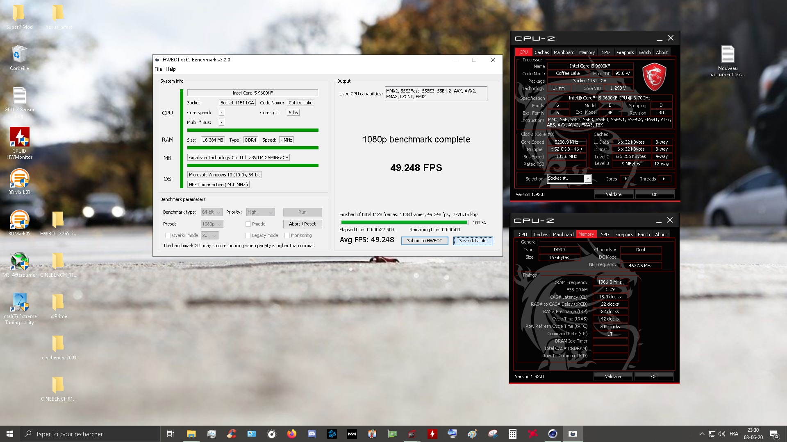Launch the 3DMark03 shortcut
Image resolution: width=787 pixels, height=442 pixels.
click(19, 182)
